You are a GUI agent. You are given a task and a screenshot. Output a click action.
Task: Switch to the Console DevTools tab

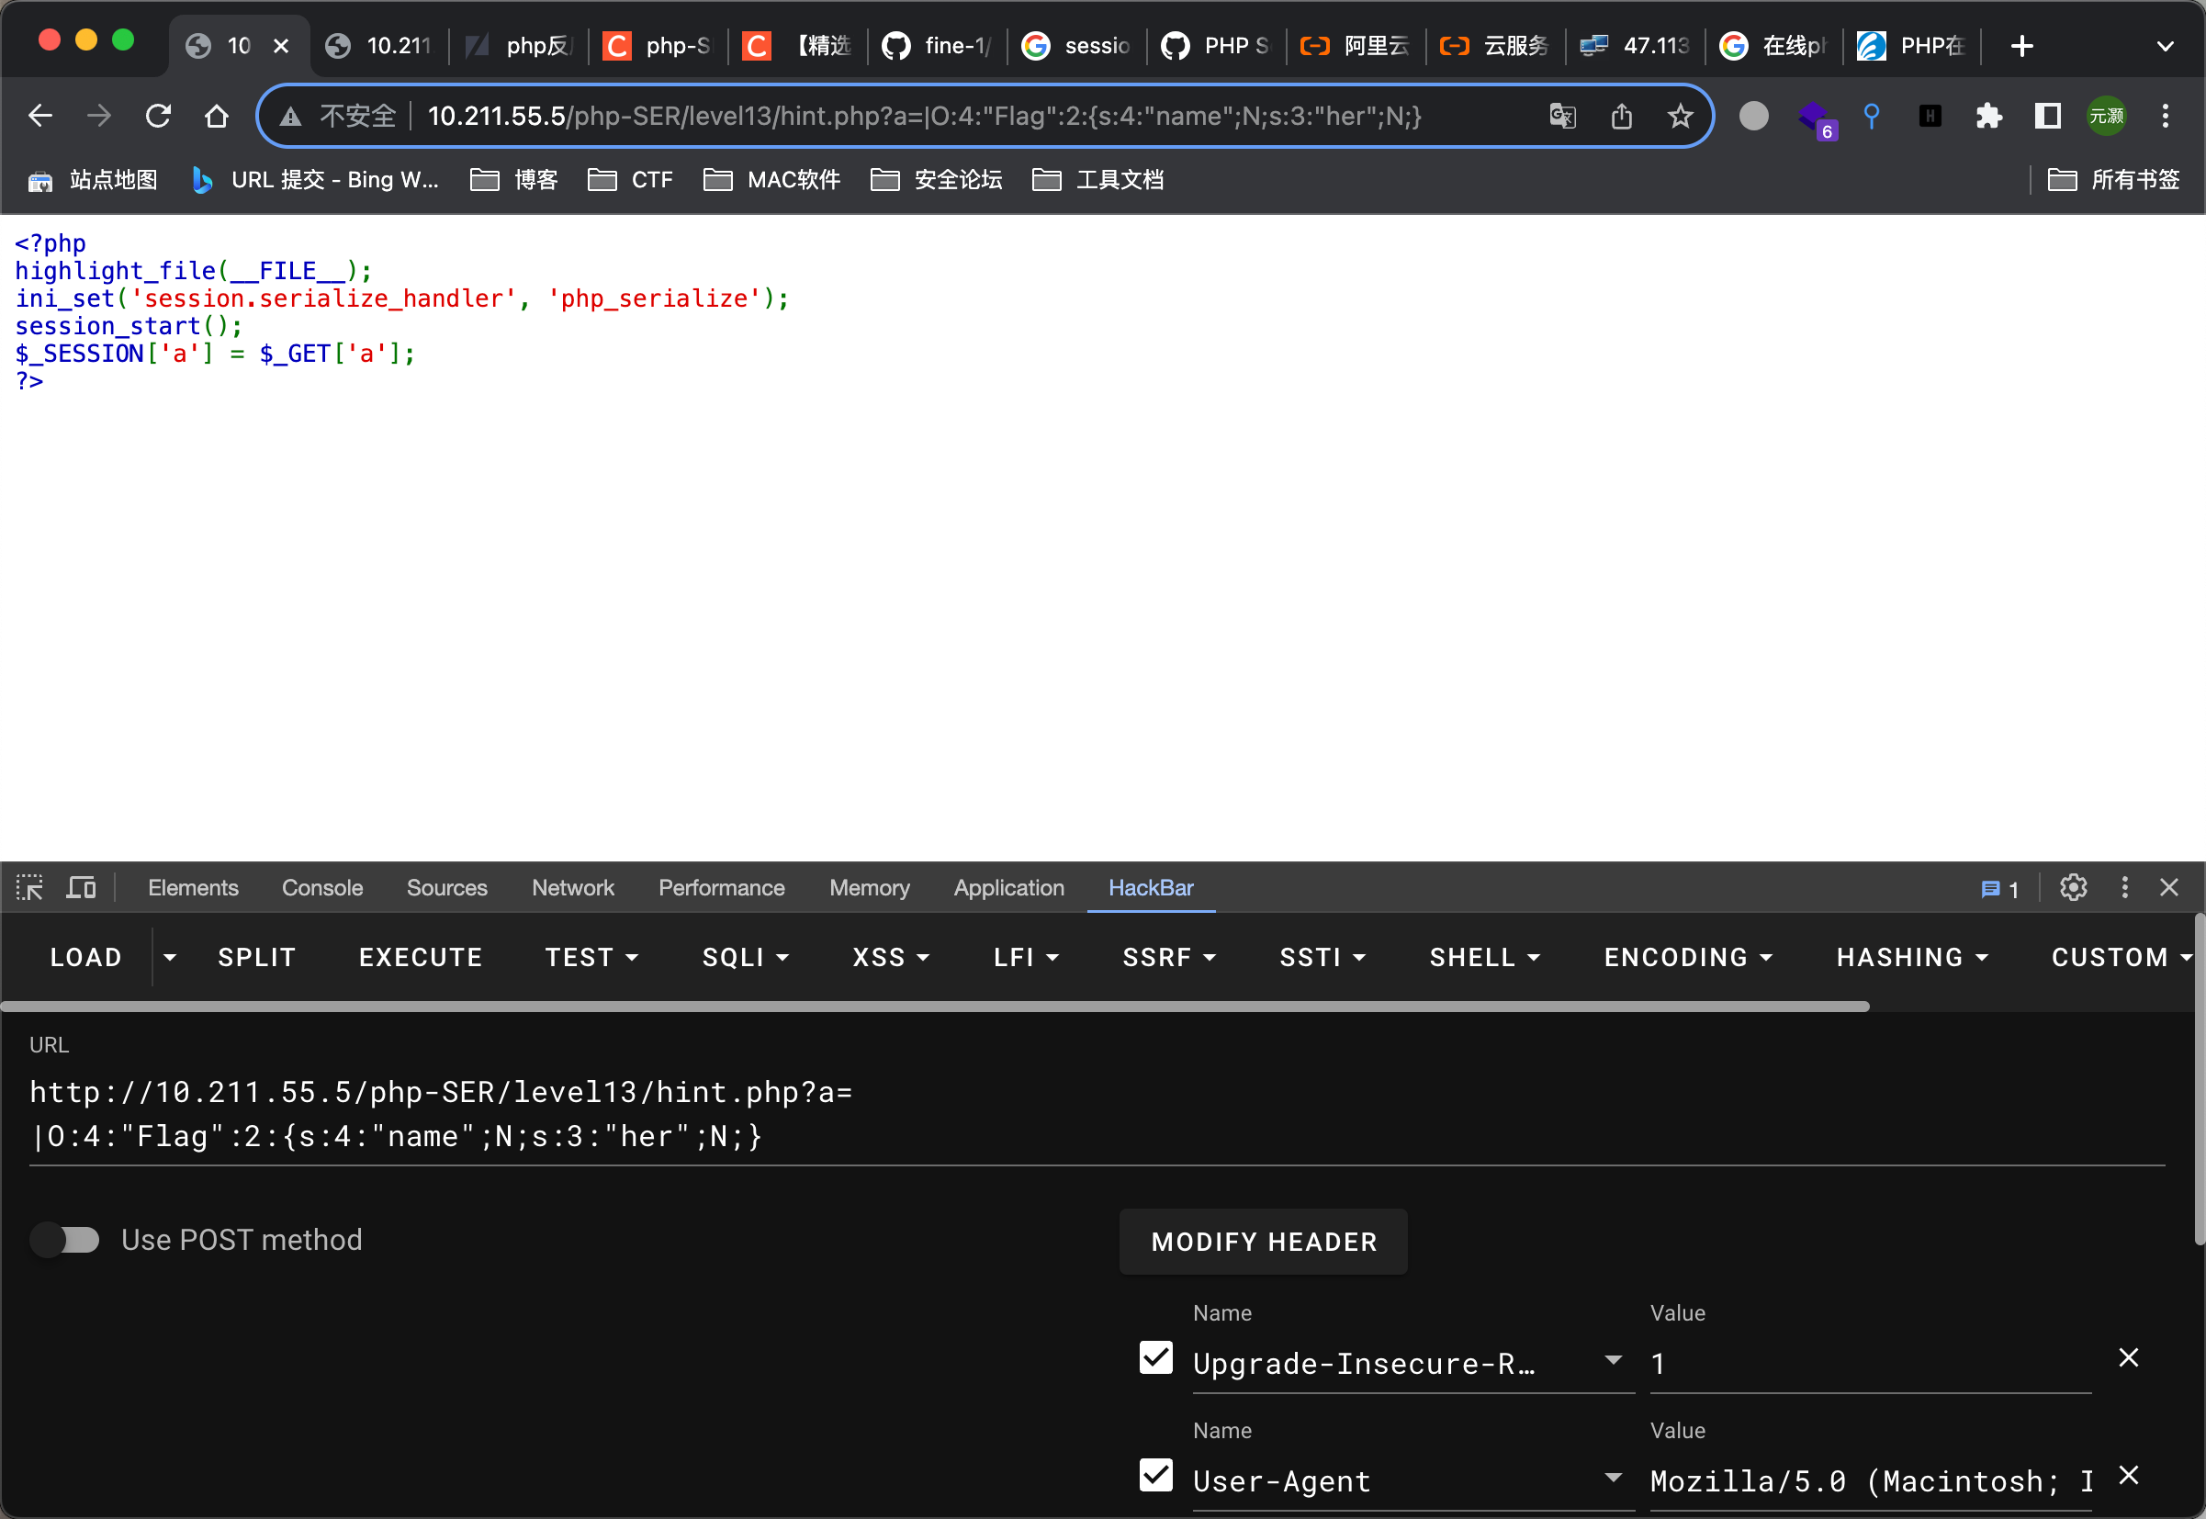tap(322, 888)
